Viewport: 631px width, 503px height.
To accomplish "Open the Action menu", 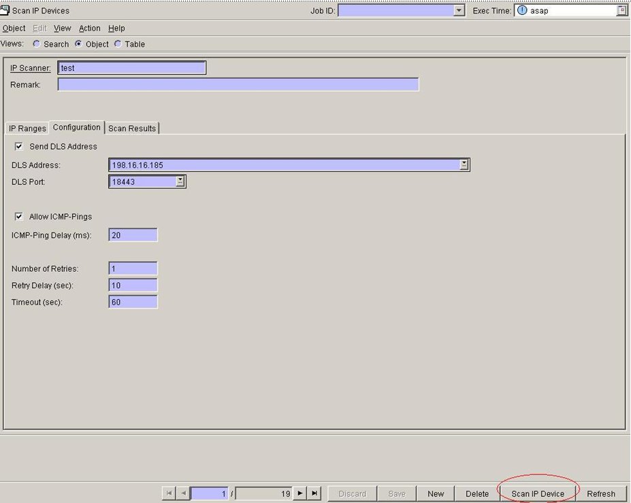I will click(89, 28).
